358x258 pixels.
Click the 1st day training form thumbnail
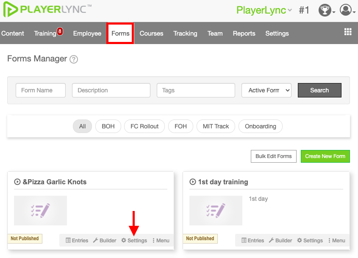point(216,211)
